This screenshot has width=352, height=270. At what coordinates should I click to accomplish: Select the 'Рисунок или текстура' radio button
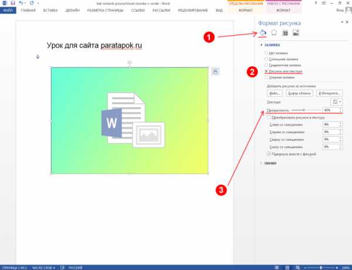[266, 71]
